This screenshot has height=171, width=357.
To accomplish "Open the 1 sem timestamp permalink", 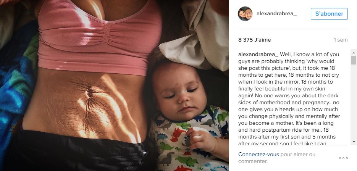I will (341, 40).
